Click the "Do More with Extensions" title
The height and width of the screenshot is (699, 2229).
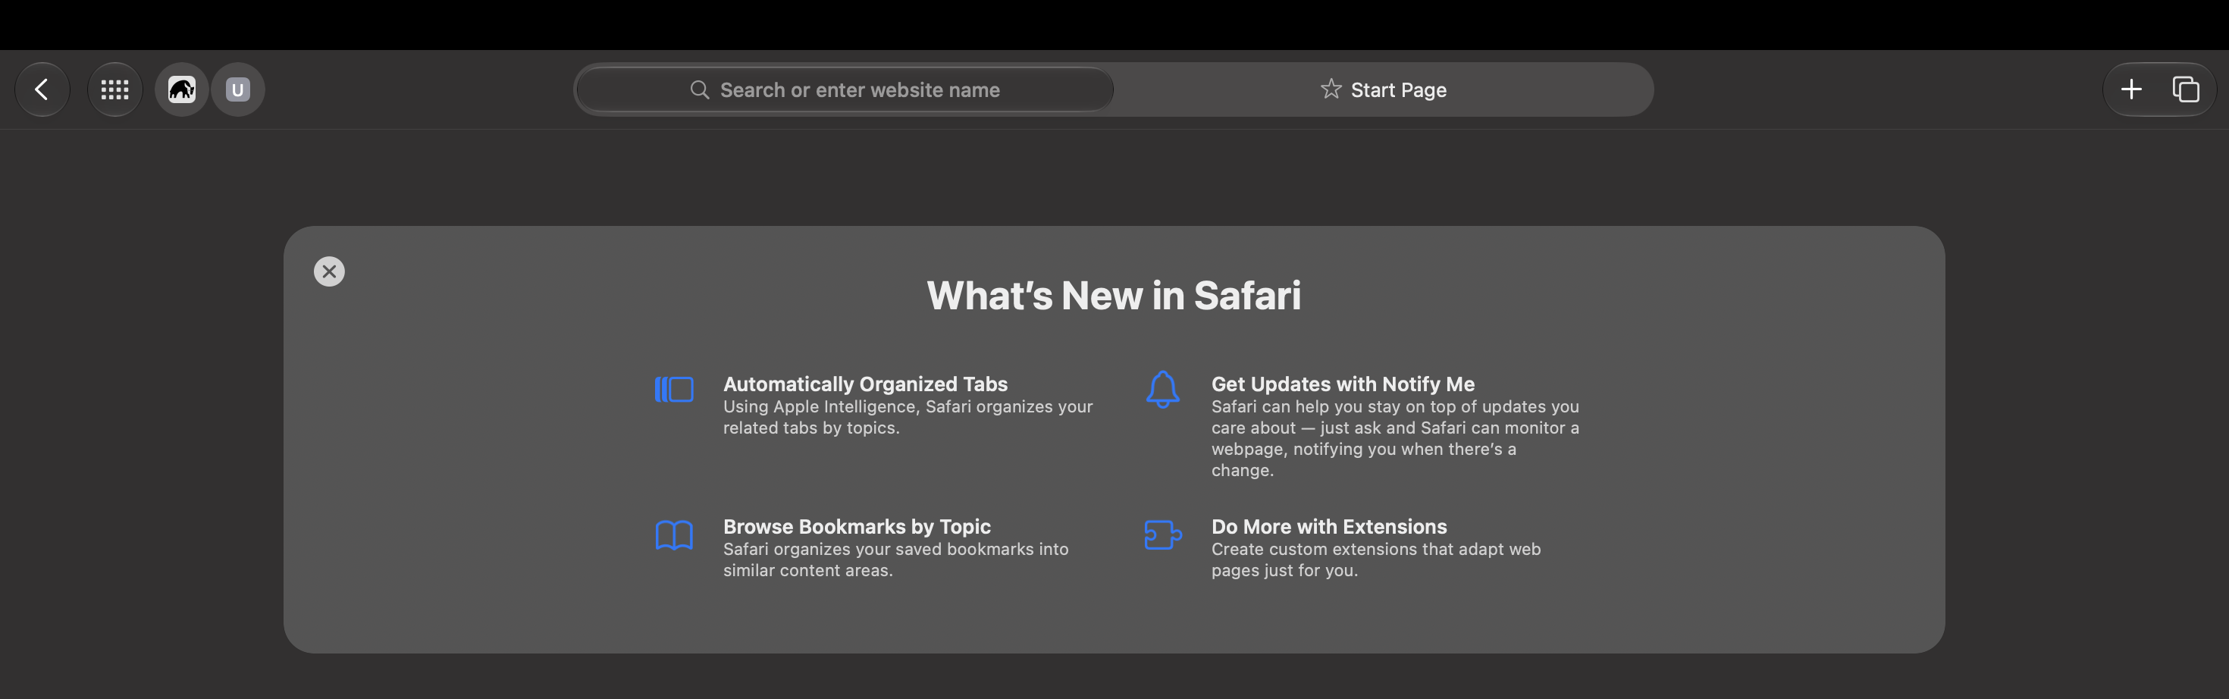[x=1329, y=527]
